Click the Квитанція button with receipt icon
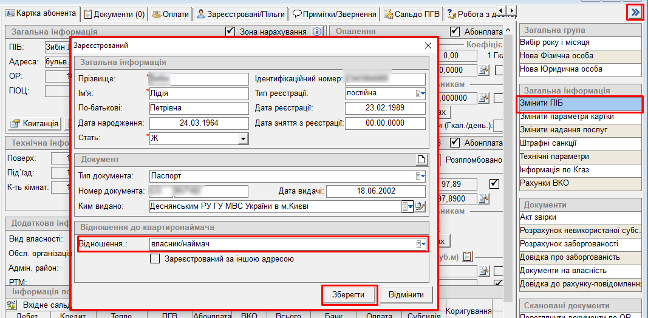648x318 pixels. (35, 124)
